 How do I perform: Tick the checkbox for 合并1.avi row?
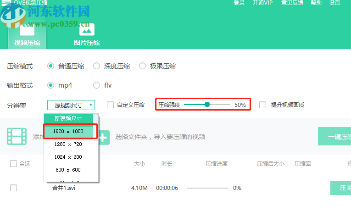[x=13, y=188]
